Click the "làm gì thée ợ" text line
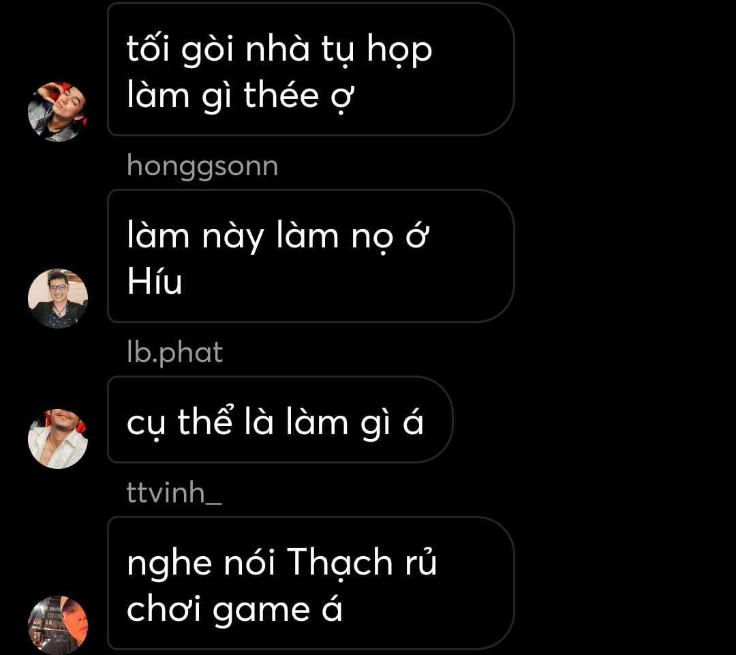 click(x=241, y=97)
